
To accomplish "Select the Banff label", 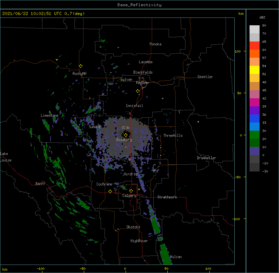I will click(40, 184).
